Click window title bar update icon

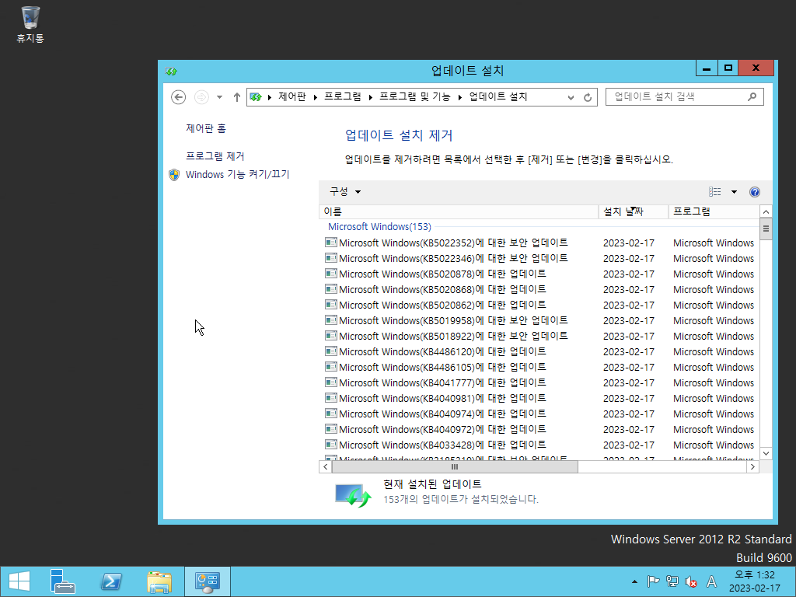[171, 72]
